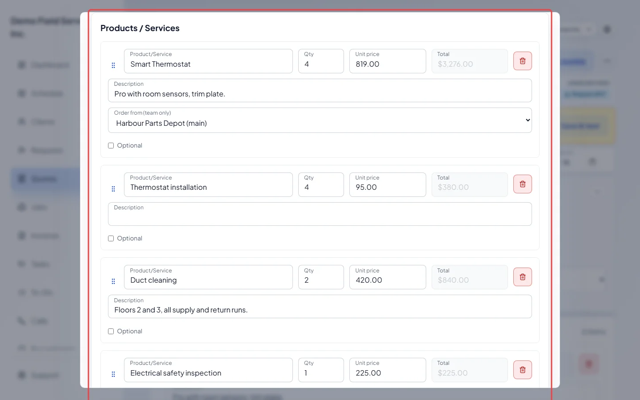Enable the Optional checkbox for Duct cleaning
This screenshot has height=400, width=640.
pyautogui.click(x=111, y=332)
